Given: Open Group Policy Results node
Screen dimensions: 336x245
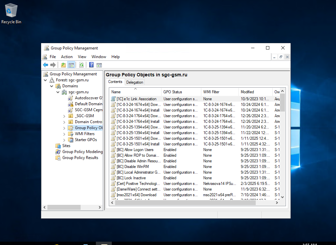Looking at the screenshot, I should click(80, 158).
